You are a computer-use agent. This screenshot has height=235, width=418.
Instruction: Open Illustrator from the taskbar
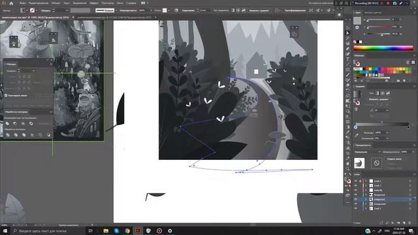(x=138, y=230)
